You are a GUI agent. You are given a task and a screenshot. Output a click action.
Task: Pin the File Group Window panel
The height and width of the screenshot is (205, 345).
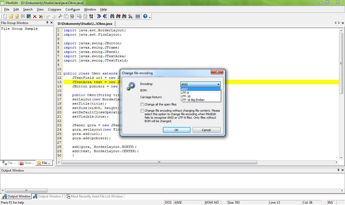click(x=47, y=23)
